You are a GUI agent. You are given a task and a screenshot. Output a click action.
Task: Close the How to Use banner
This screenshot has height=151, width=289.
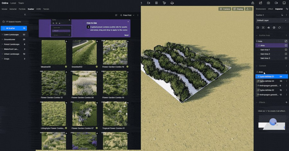click(x=128, y=22)
